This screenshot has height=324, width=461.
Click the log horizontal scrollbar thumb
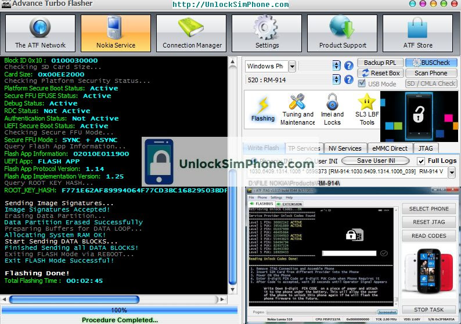coord(74,299)
